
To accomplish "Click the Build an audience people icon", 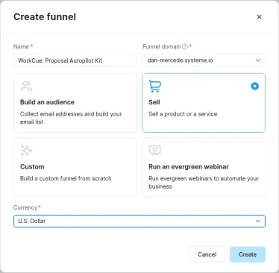I will [x=26, y=87].
